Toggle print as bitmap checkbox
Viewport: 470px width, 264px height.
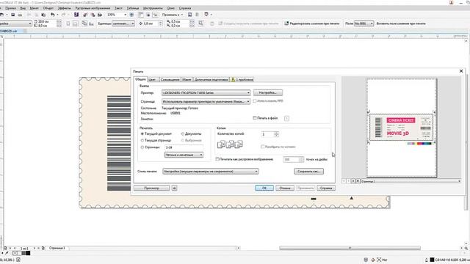pyautogui.click(x=217, y=159)
